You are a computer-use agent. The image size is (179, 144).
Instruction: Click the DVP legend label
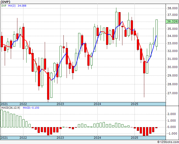pos(4,6)
